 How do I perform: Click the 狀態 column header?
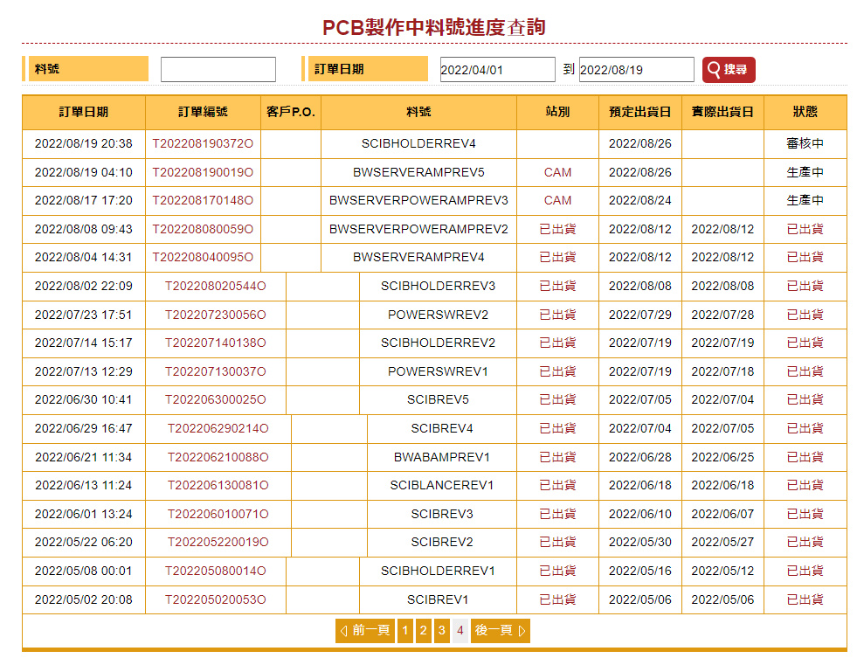pyautogui.click(x=805, y=112)
